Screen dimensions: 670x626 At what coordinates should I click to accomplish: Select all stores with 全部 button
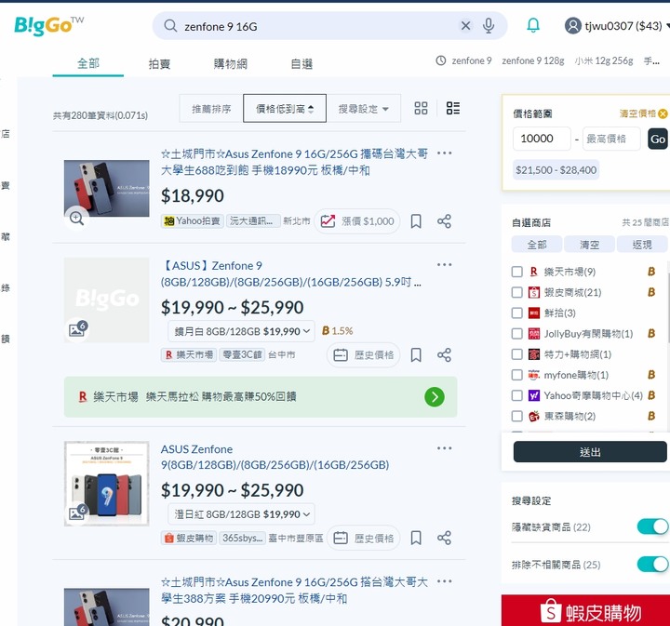point(537,245)
